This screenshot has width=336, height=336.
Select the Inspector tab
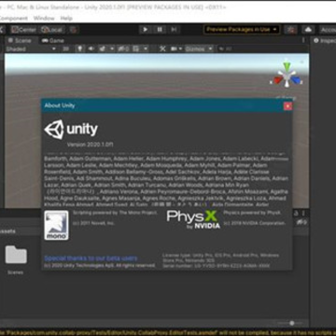click(325, 40)
